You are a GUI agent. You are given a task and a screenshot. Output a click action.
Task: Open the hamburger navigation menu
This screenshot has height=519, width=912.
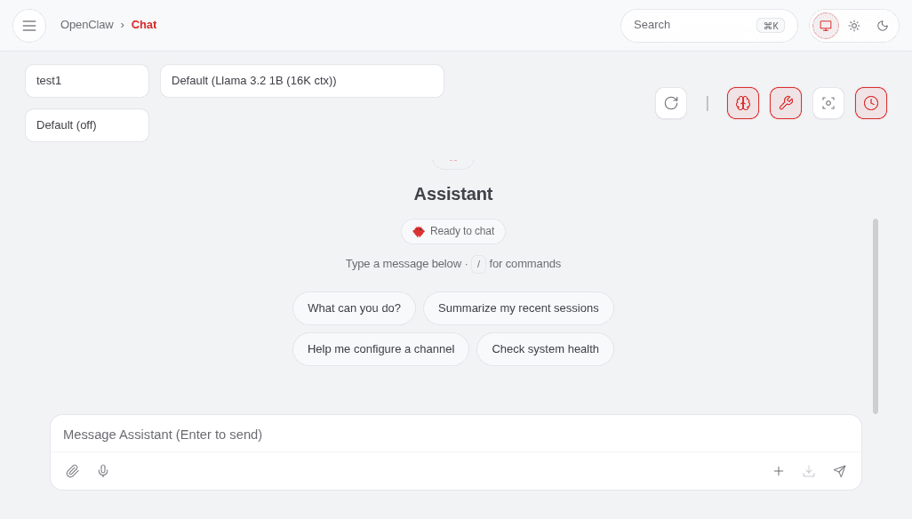coord(29,25)
